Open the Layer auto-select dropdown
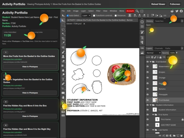Screen dimensions: 184x138 [86, 15]
